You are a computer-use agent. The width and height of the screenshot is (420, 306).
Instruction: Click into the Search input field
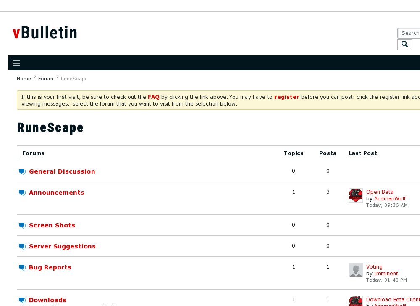[x=409, y=33]
